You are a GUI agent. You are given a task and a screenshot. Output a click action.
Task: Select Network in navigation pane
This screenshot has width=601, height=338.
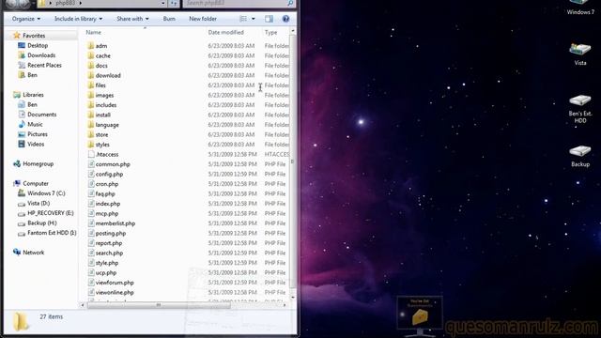click(34, 253)
